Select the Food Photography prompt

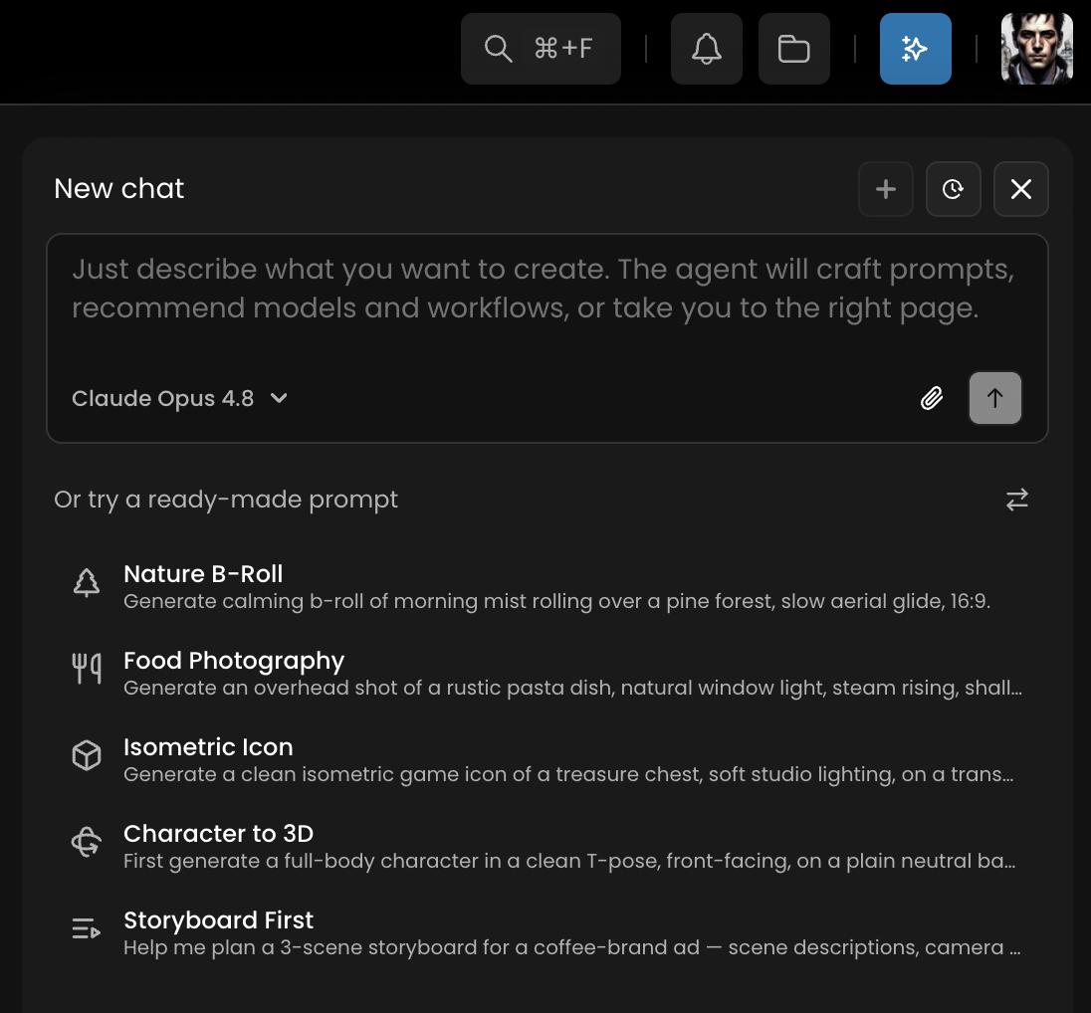[x=546, y=673]
